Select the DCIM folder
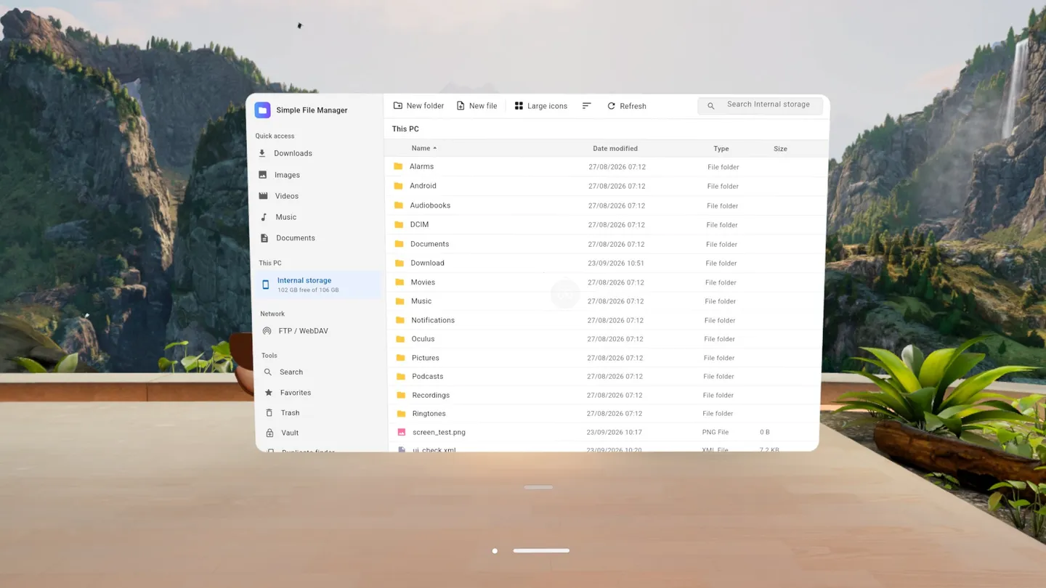The width and height of the screenshot is (1046, 588). tap(607, 225)
